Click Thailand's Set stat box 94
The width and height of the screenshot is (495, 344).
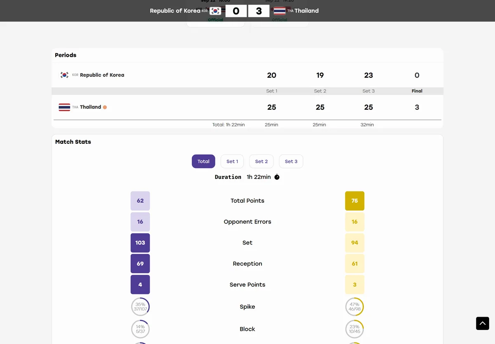click(355, 243)
